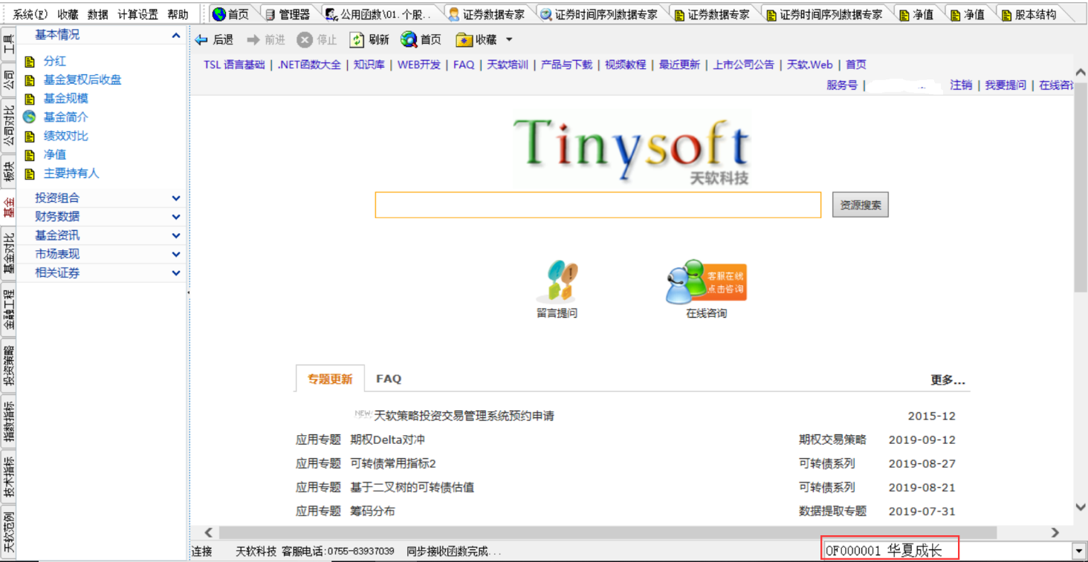The image size is (1088, 562).
Task: Open the 基金对比 side tab
Action: click(8, 253)
